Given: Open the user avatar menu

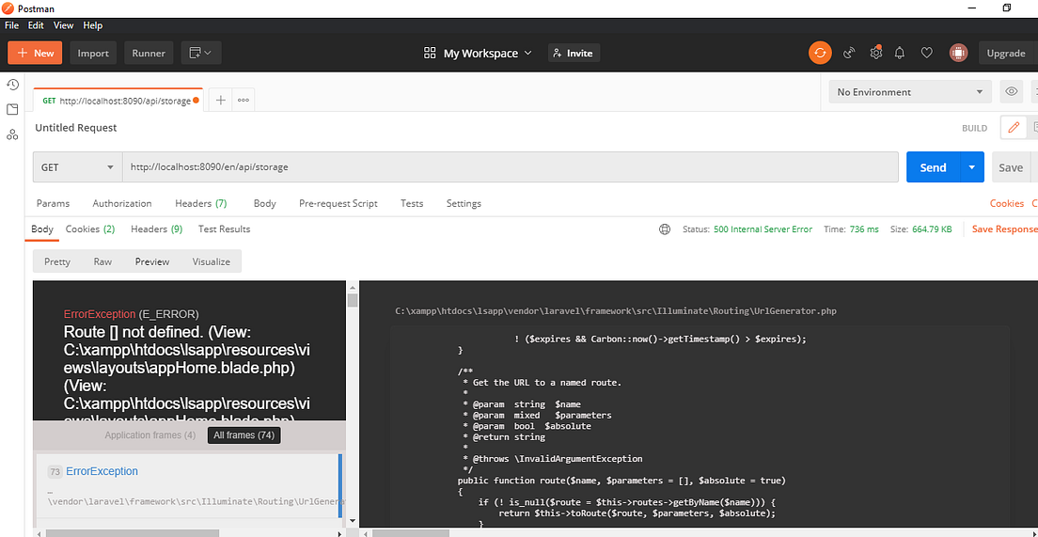Looking at the screenshot, I should [959, 53].
